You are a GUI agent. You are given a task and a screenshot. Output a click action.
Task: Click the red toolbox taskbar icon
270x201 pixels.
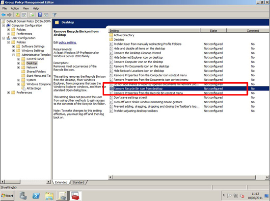pos(76,196)
